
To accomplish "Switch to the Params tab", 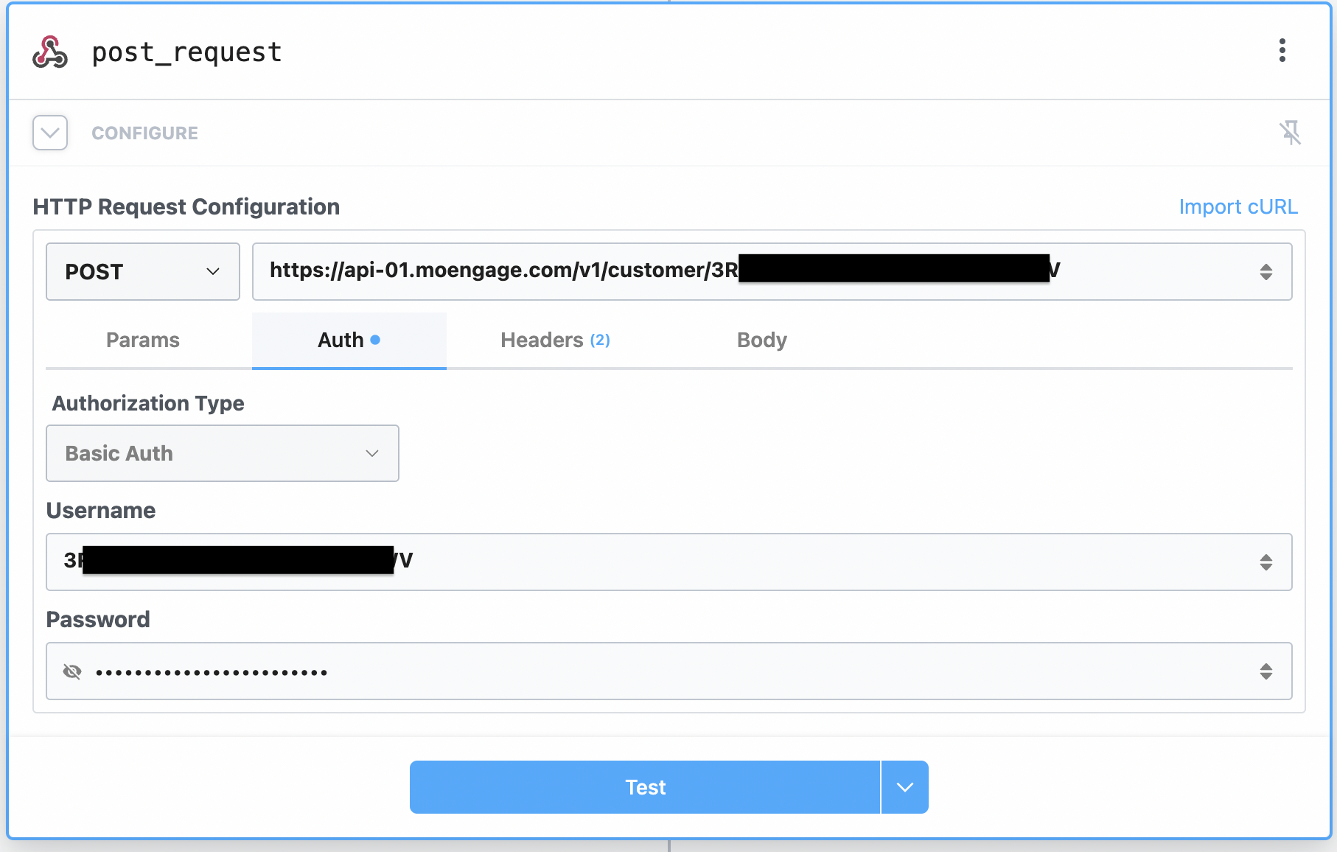I will (143, 340).
